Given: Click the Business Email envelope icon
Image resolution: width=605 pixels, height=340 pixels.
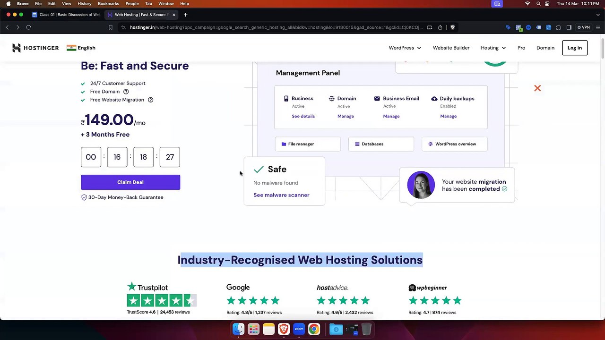Looking at the screenshot, I should (377, 99).
